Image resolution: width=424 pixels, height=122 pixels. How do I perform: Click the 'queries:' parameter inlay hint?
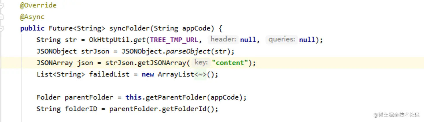pos(282,39)
